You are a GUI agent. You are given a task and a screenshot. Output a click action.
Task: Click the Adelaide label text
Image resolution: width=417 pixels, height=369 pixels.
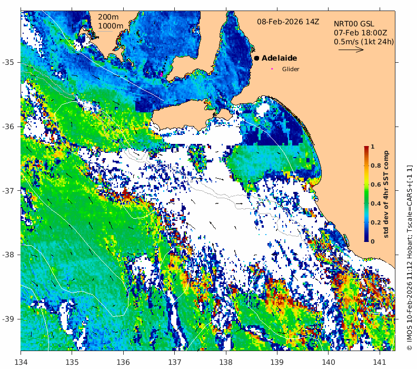[x=279, y=58]
